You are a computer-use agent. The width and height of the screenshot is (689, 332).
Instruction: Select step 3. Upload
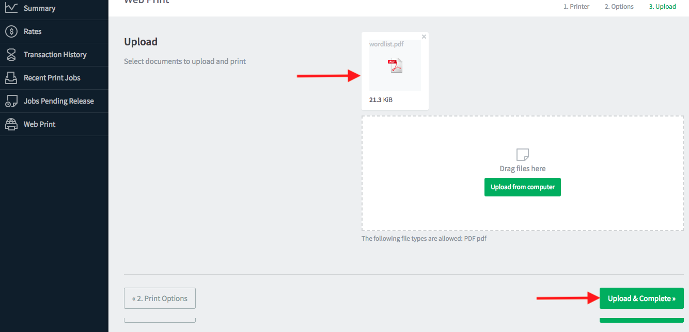point(662,7)
